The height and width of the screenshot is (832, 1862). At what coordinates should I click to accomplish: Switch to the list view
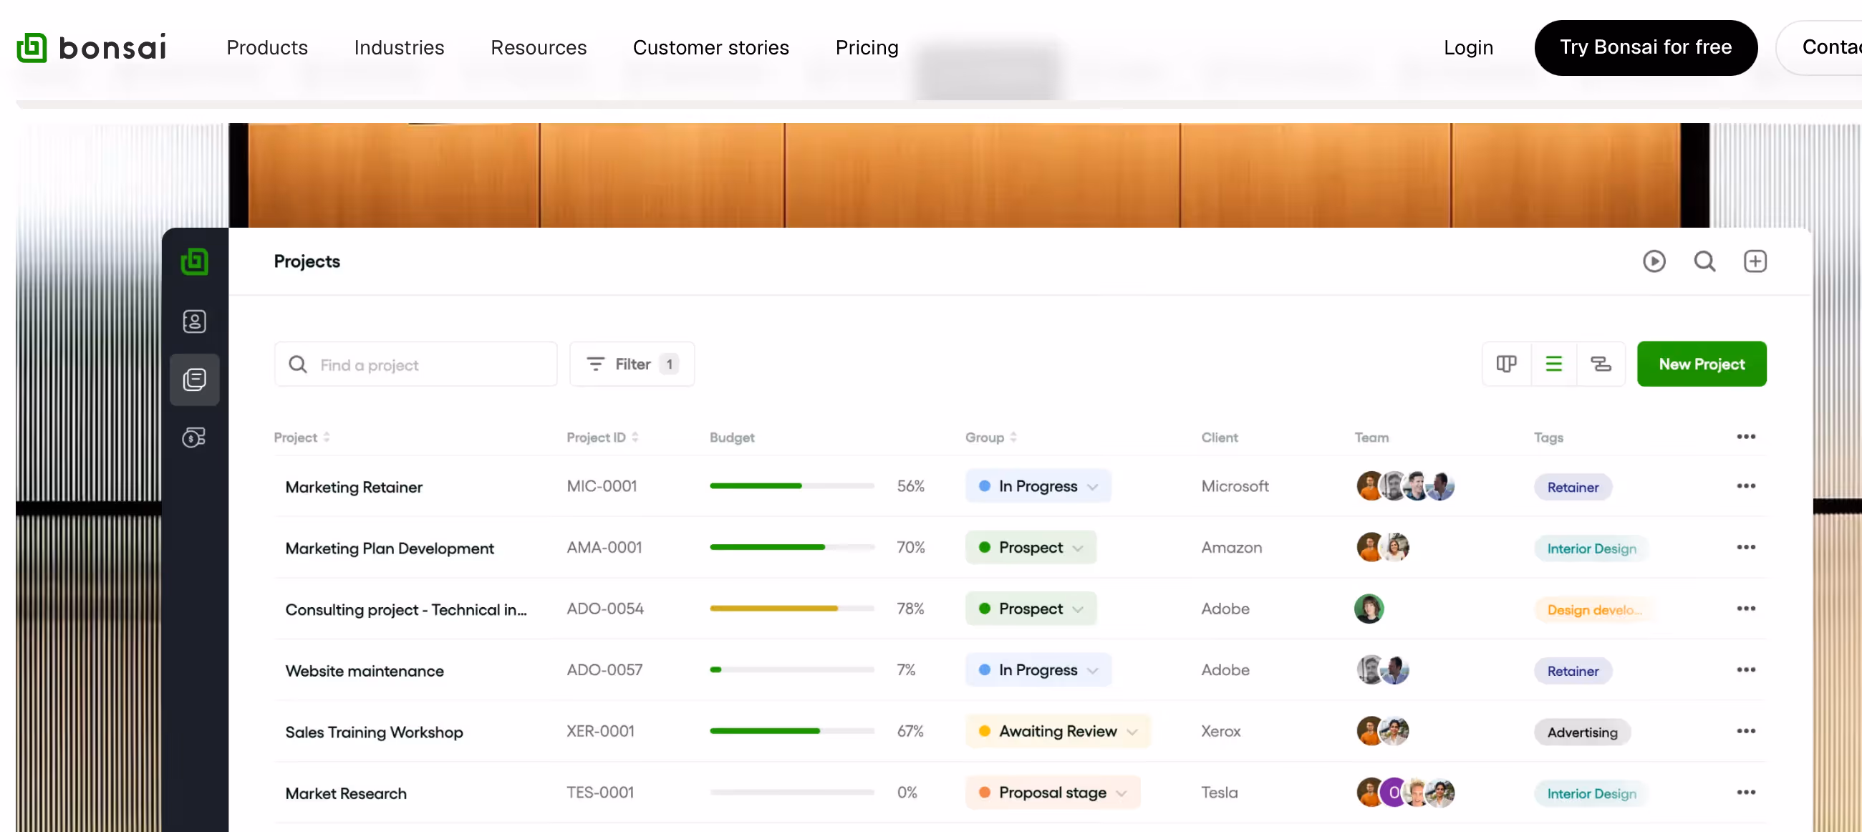pyautogui.click(x=1553, y=364)
